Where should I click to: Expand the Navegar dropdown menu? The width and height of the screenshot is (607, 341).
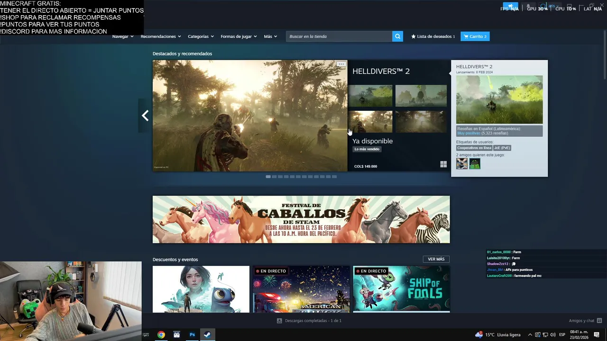point(122,36)
